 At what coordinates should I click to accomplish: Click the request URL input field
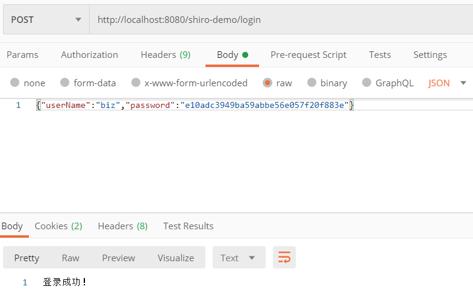coord(277,19)
